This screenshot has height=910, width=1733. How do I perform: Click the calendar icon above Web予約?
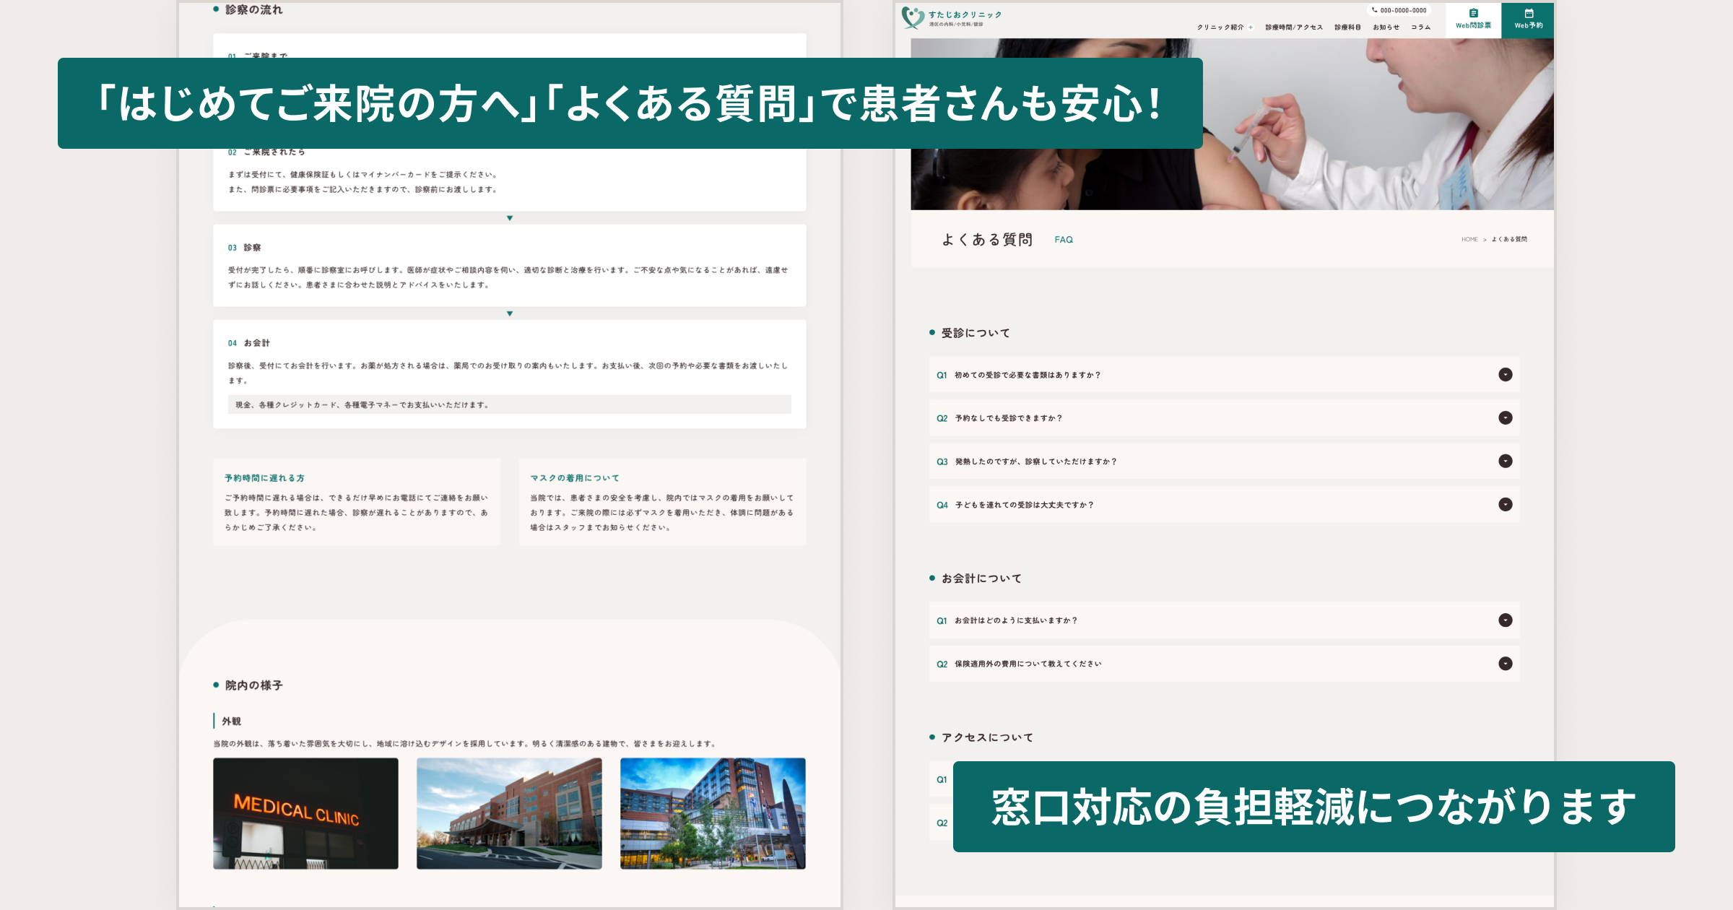[x=1529, y=13]
